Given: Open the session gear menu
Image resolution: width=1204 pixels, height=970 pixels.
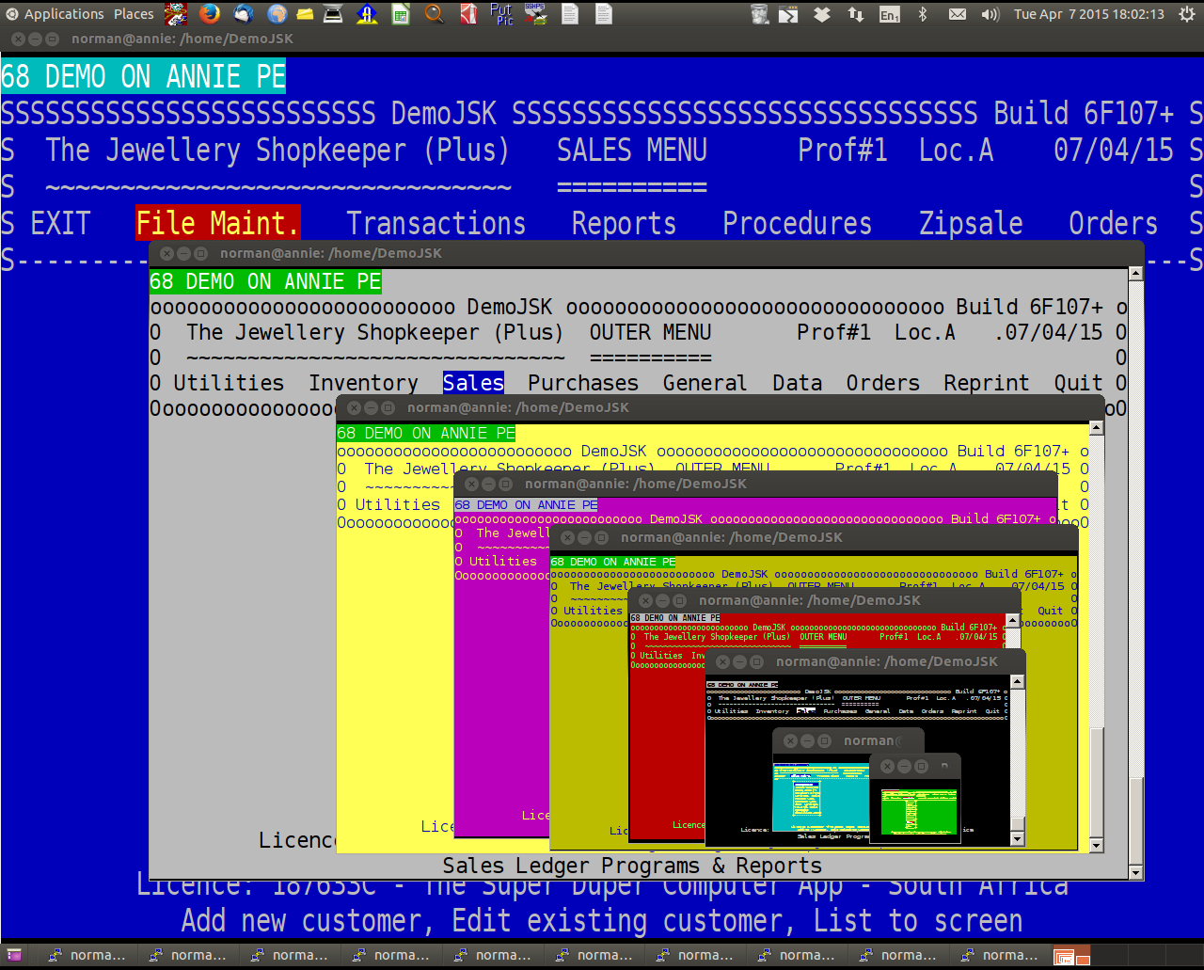Looking at the screenshot, I should click(x=1187, y=14).
